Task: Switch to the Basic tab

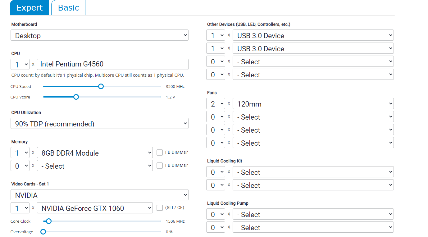Action: point(68,8)
